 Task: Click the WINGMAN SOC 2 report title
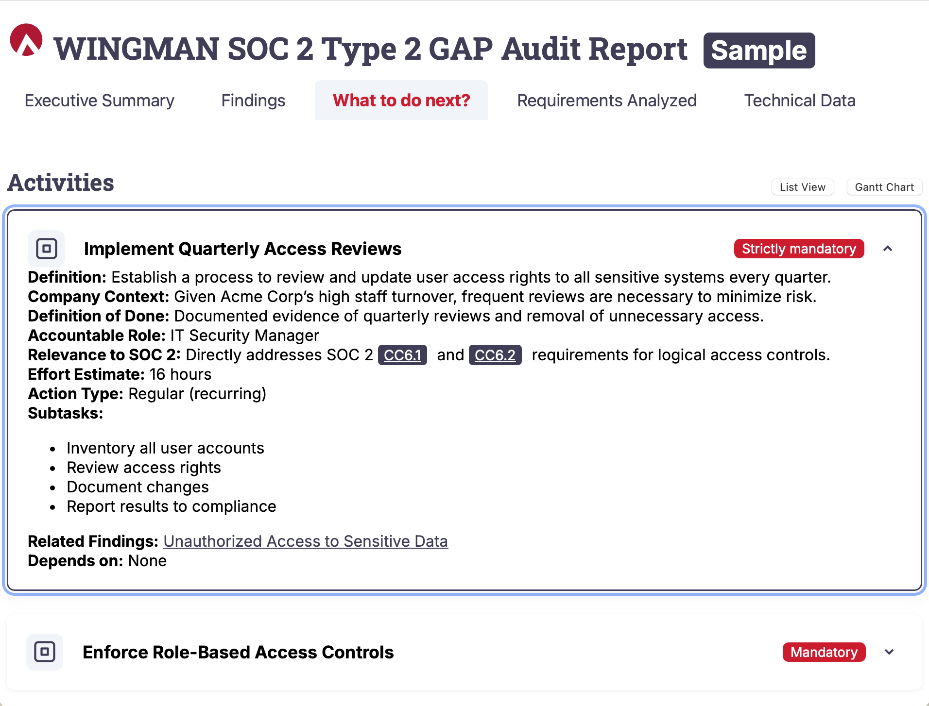point(371,50)
